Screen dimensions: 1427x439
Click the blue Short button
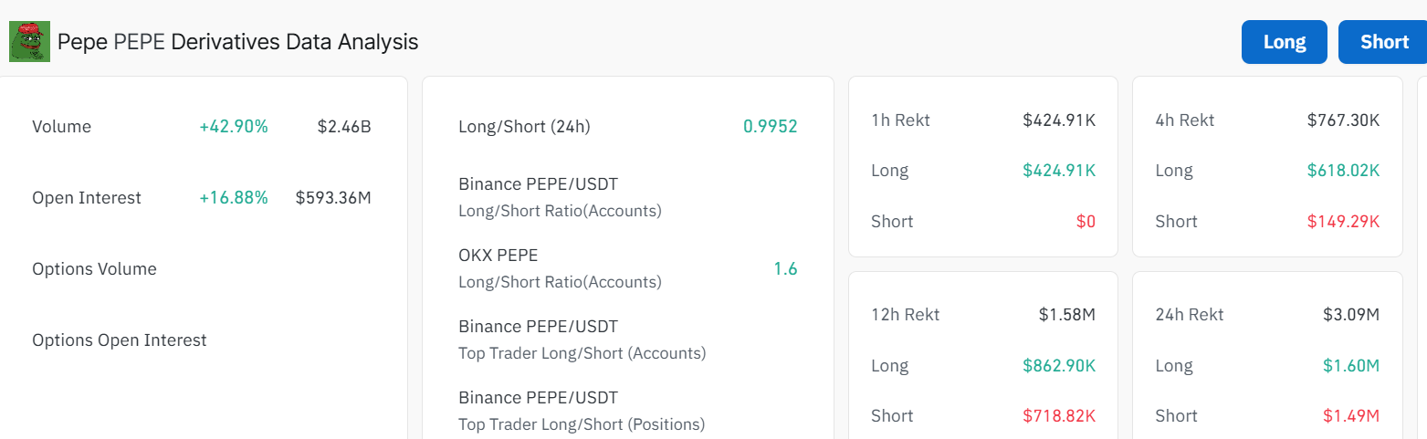click(x=1382, y=42)
